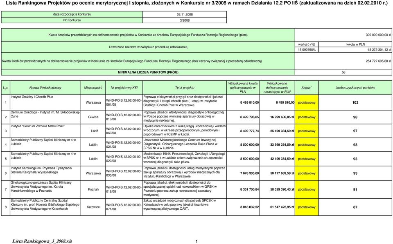Select cumulative amount 33 999 384,59 zł
393x244 pixels.
[x=282, y=144]
